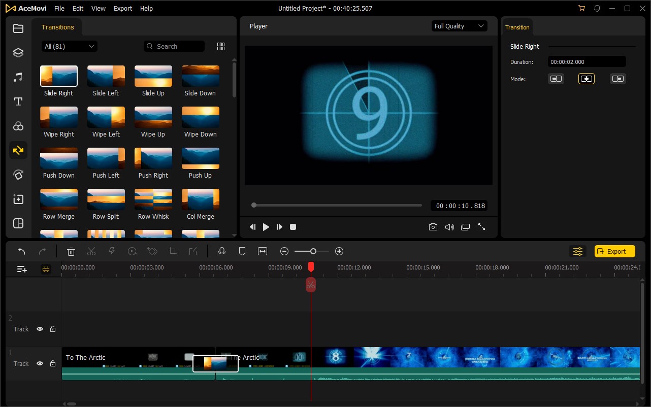Take a snapshot with camera icon
Image resolution: width=651 pixels, height=407 pixels.
click(433, 227)
